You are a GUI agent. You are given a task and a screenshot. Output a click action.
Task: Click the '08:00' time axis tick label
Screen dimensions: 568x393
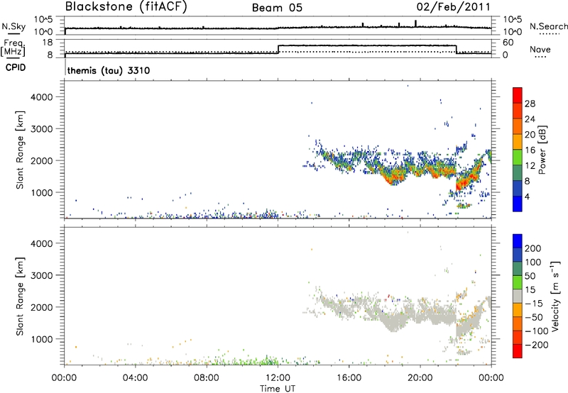coord(207,378)
